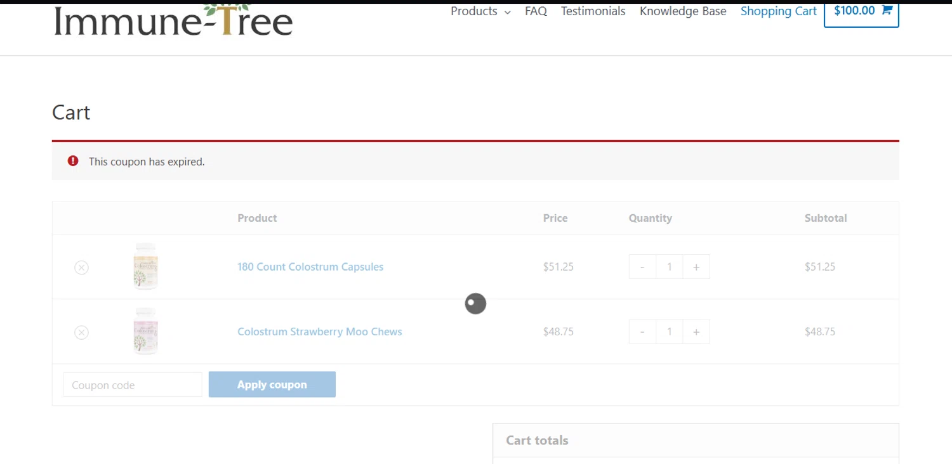Click the 'This coupon has expired.' message

pos(147,162)
